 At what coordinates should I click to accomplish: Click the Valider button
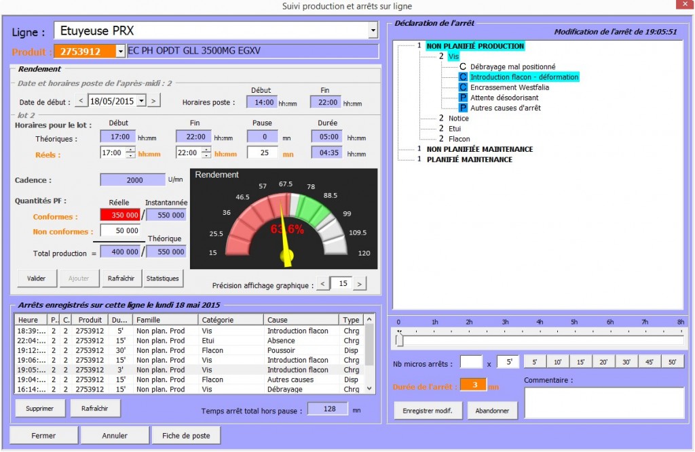[x=37, y=279]
